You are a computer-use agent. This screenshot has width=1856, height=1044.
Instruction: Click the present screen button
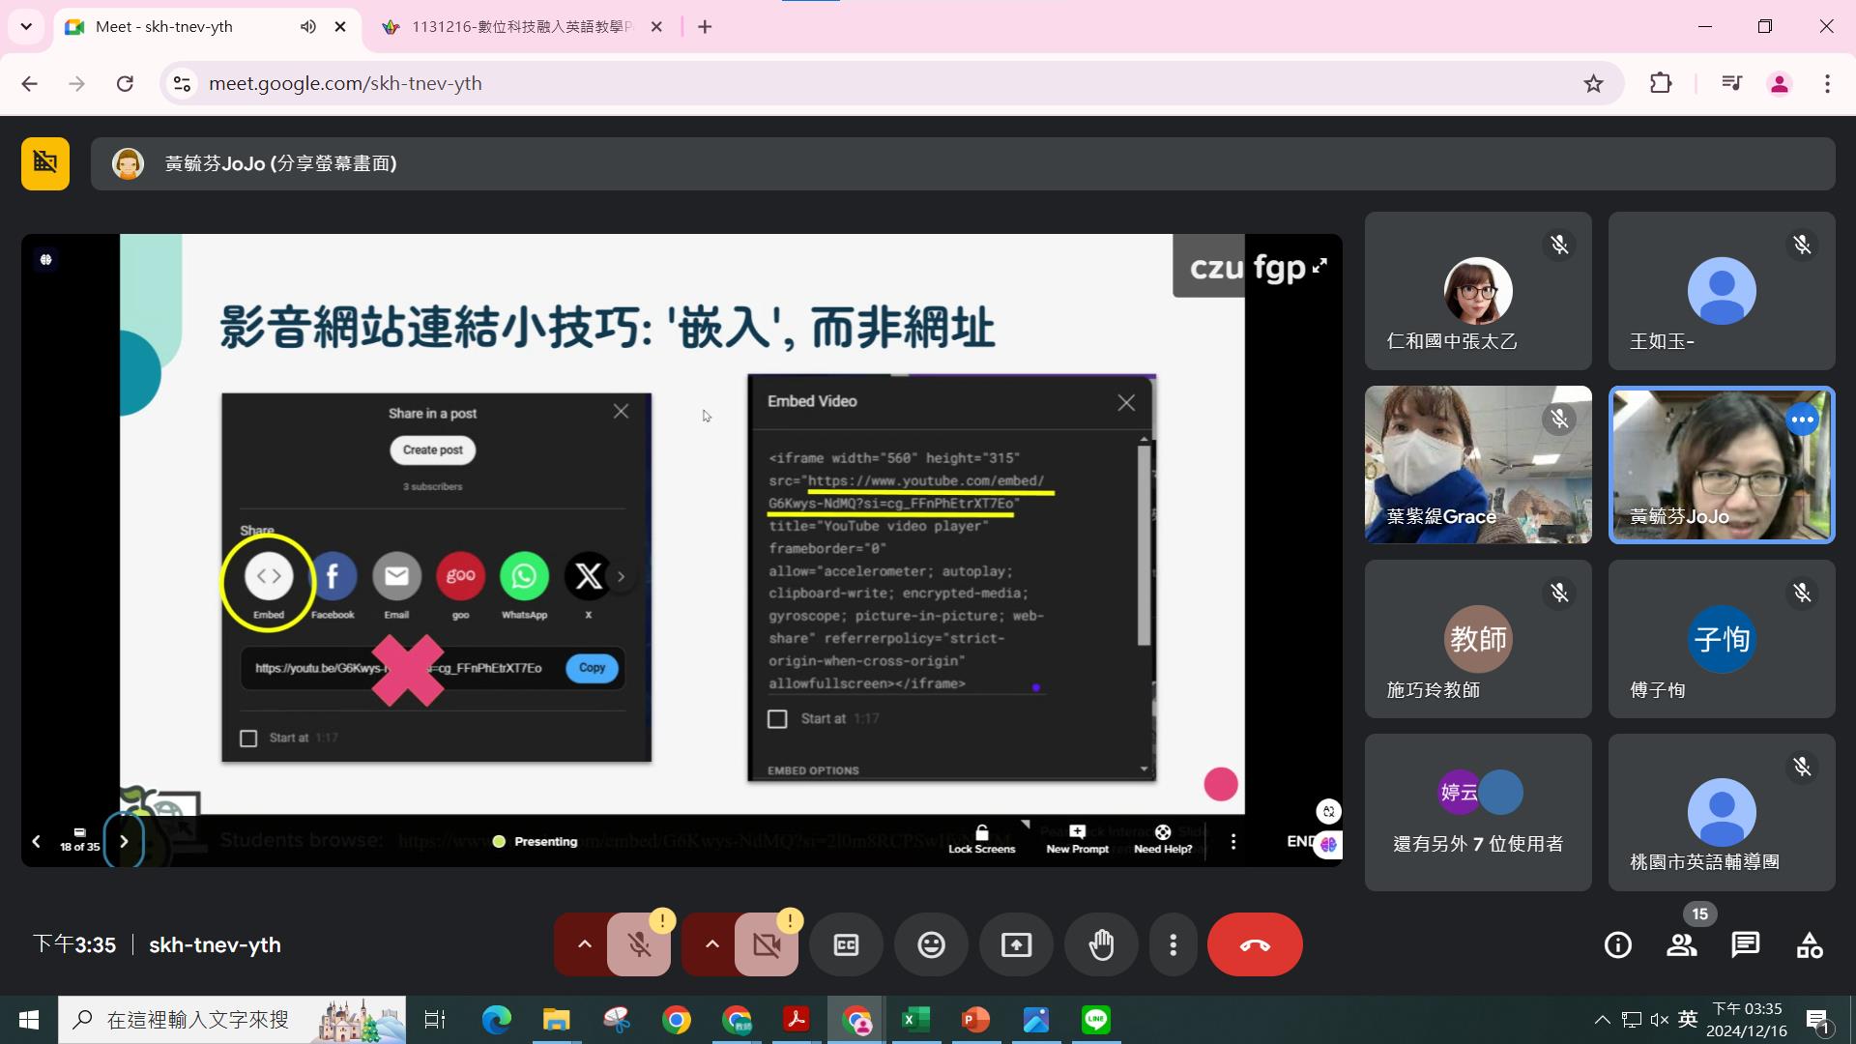[1016, 944]
